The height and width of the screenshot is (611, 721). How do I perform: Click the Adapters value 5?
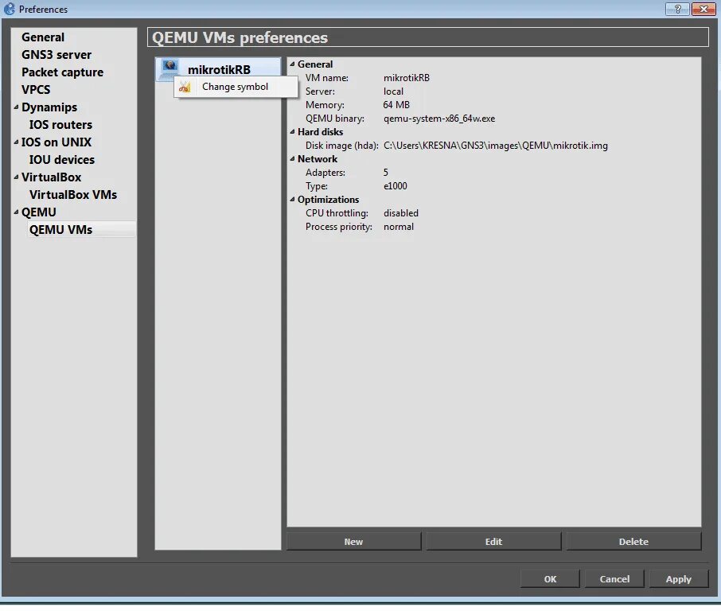click(x=386, y=173)
